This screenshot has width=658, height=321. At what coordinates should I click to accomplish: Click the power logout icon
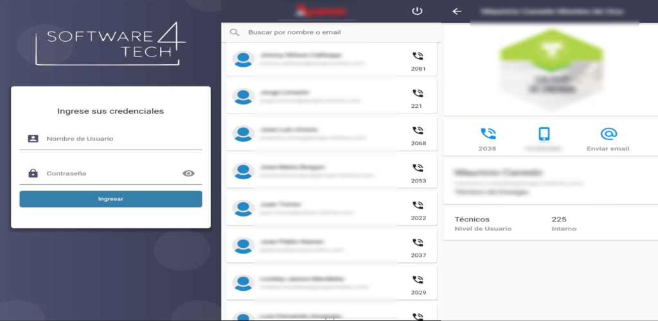click(416, 12)
